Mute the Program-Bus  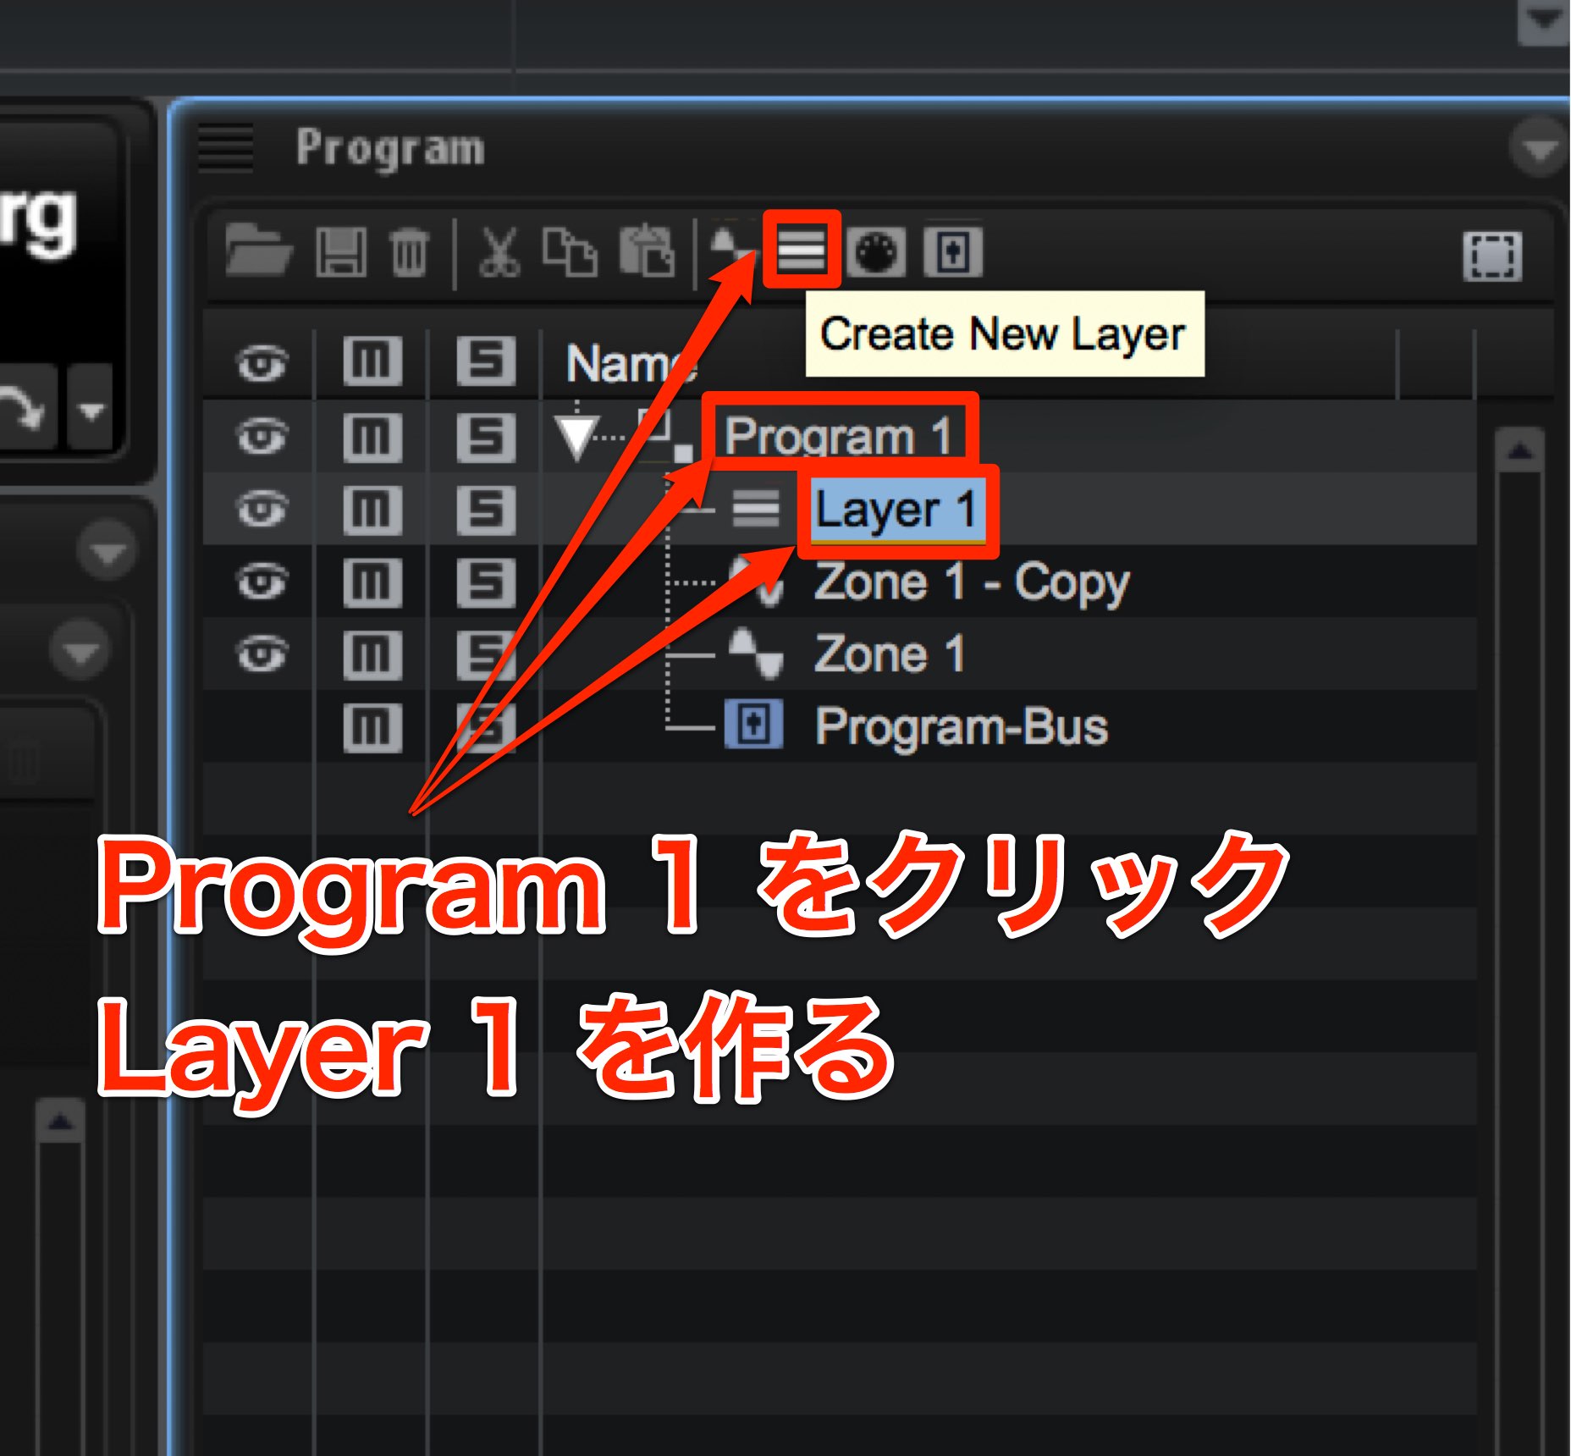click(372, 728)
